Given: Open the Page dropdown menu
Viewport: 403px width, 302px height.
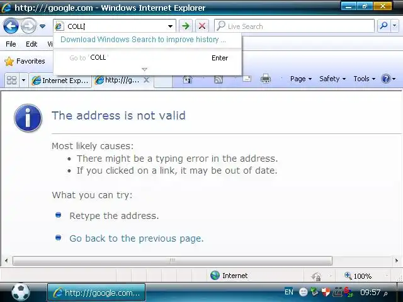Looking at the screenshot, I should (301, 79).
